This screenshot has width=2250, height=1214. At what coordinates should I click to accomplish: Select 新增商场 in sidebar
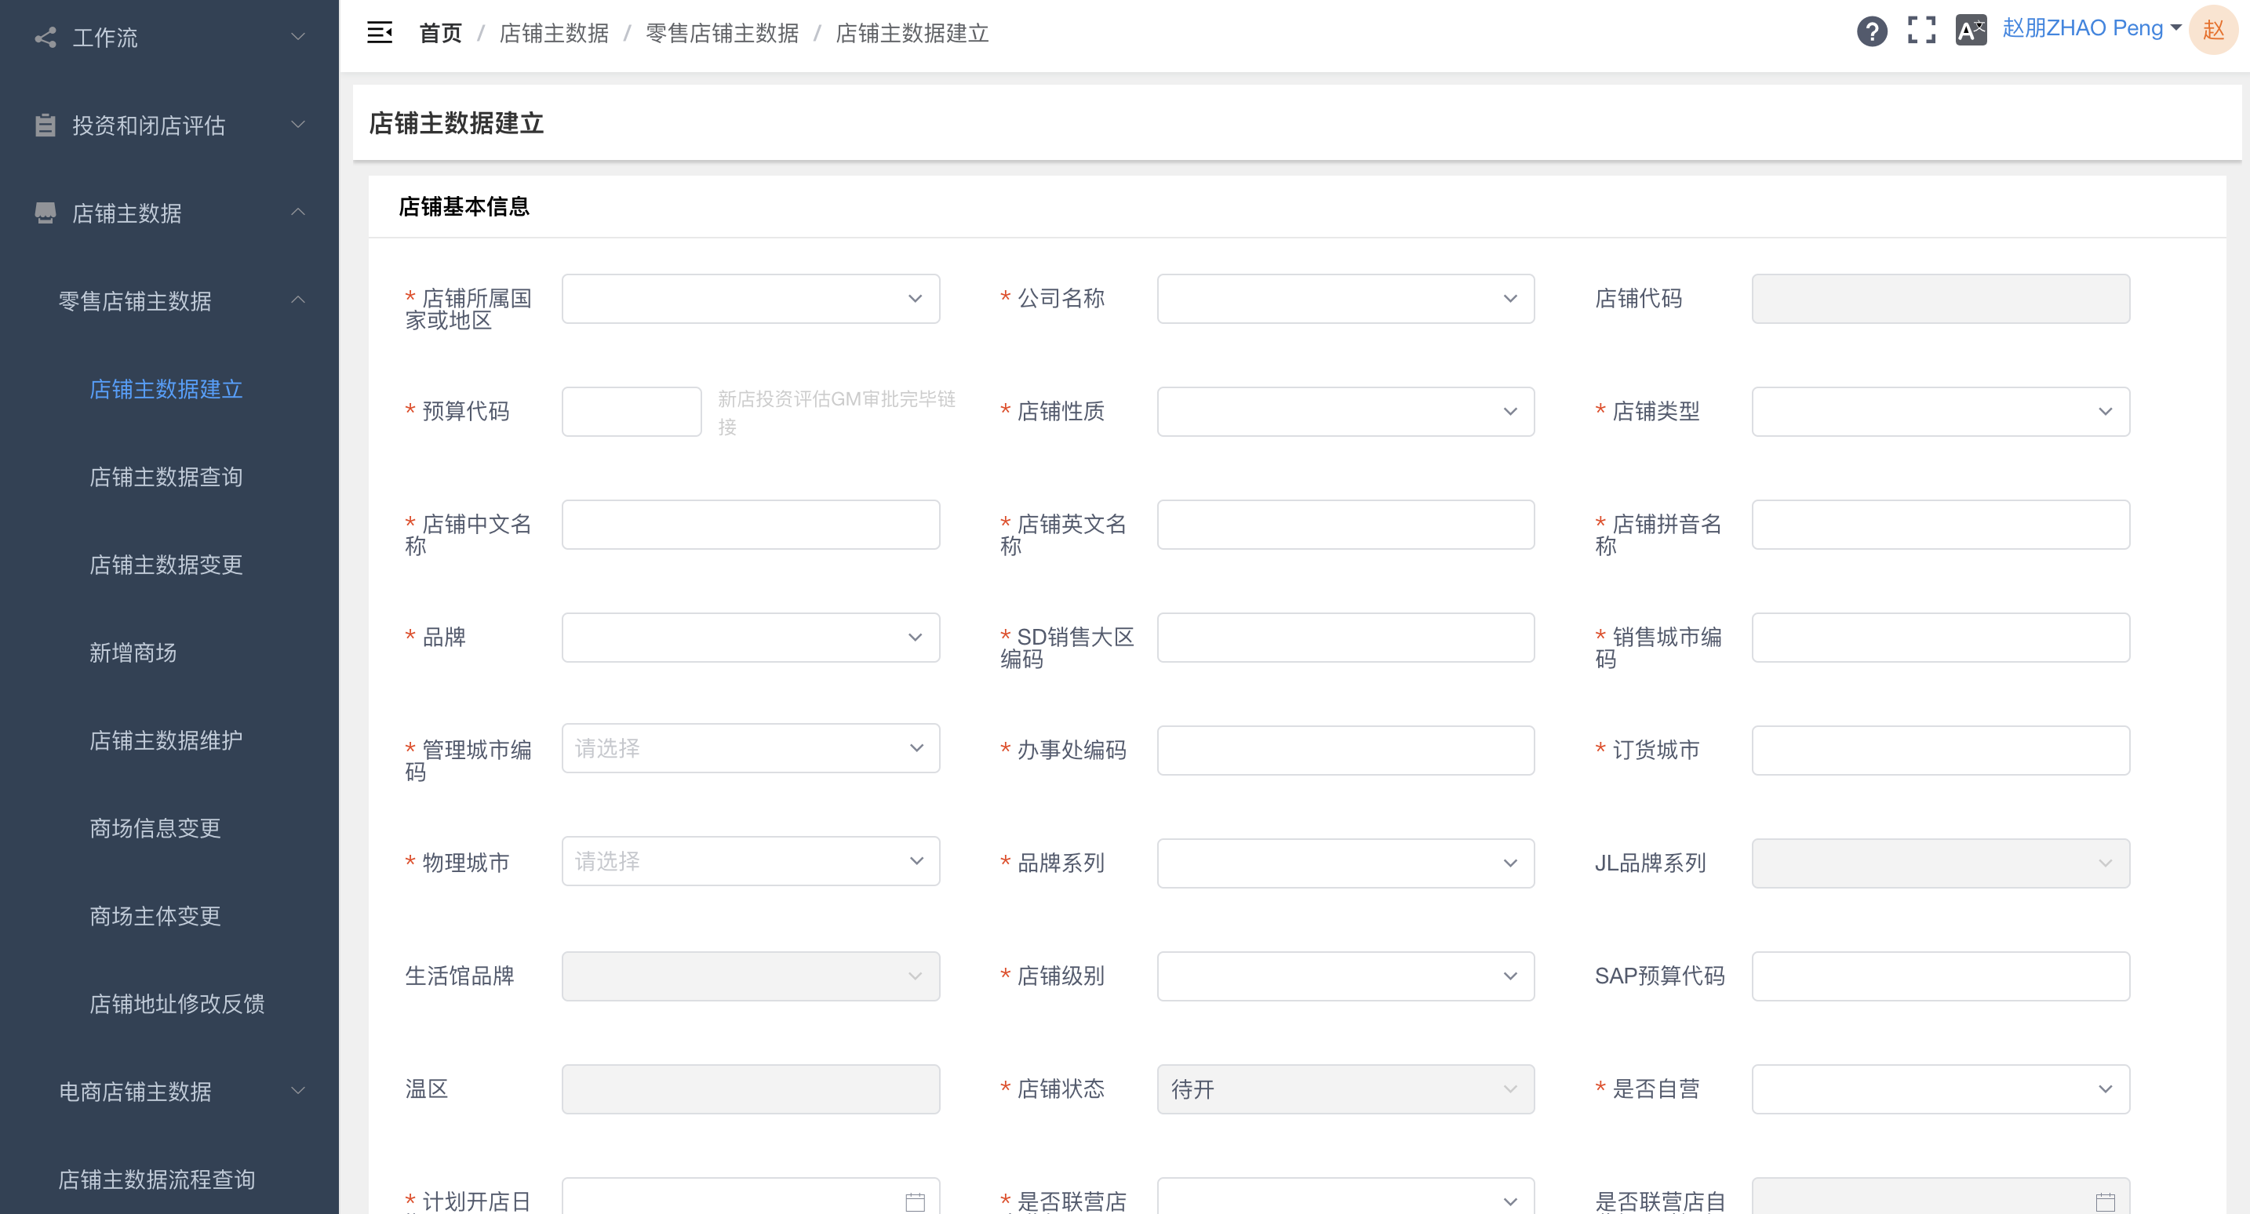[x=133, y=652]
